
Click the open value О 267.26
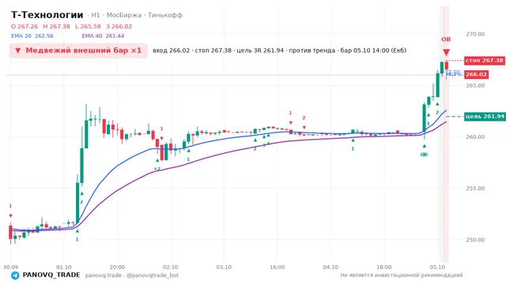click(25, 26)
